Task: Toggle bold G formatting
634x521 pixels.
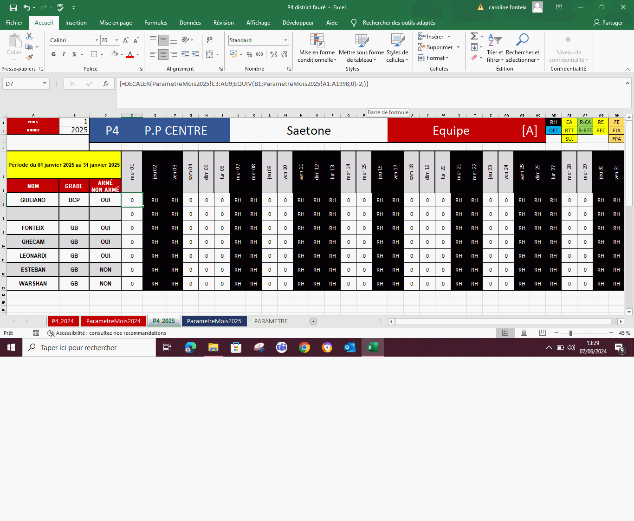Action: (x=53, y=54)
